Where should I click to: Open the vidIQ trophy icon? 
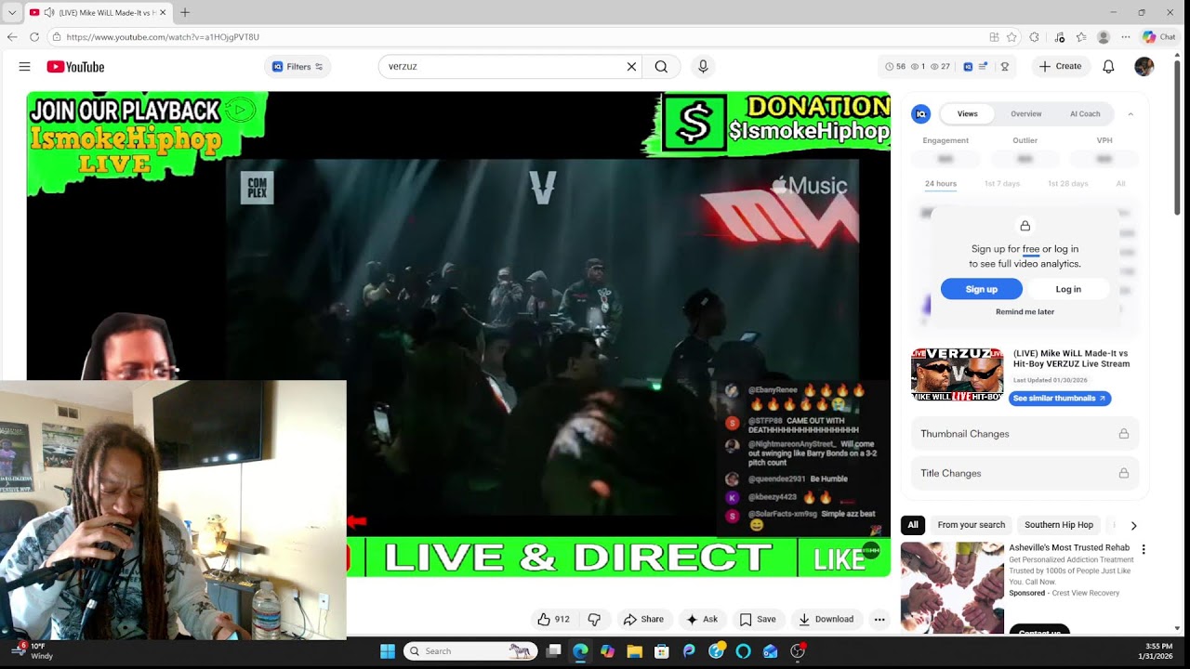coord(1004,67)
